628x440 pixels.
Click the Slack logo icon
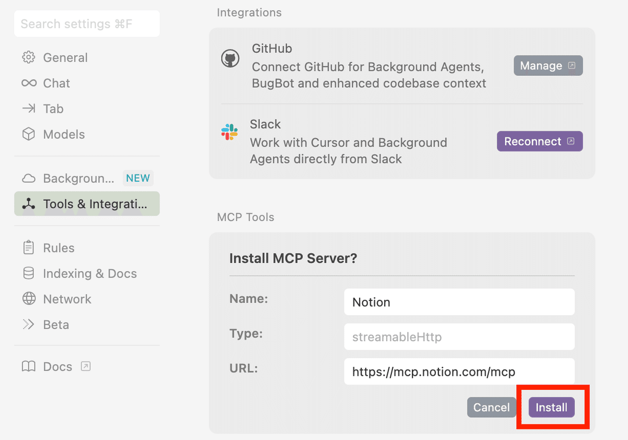click(229, 132)
